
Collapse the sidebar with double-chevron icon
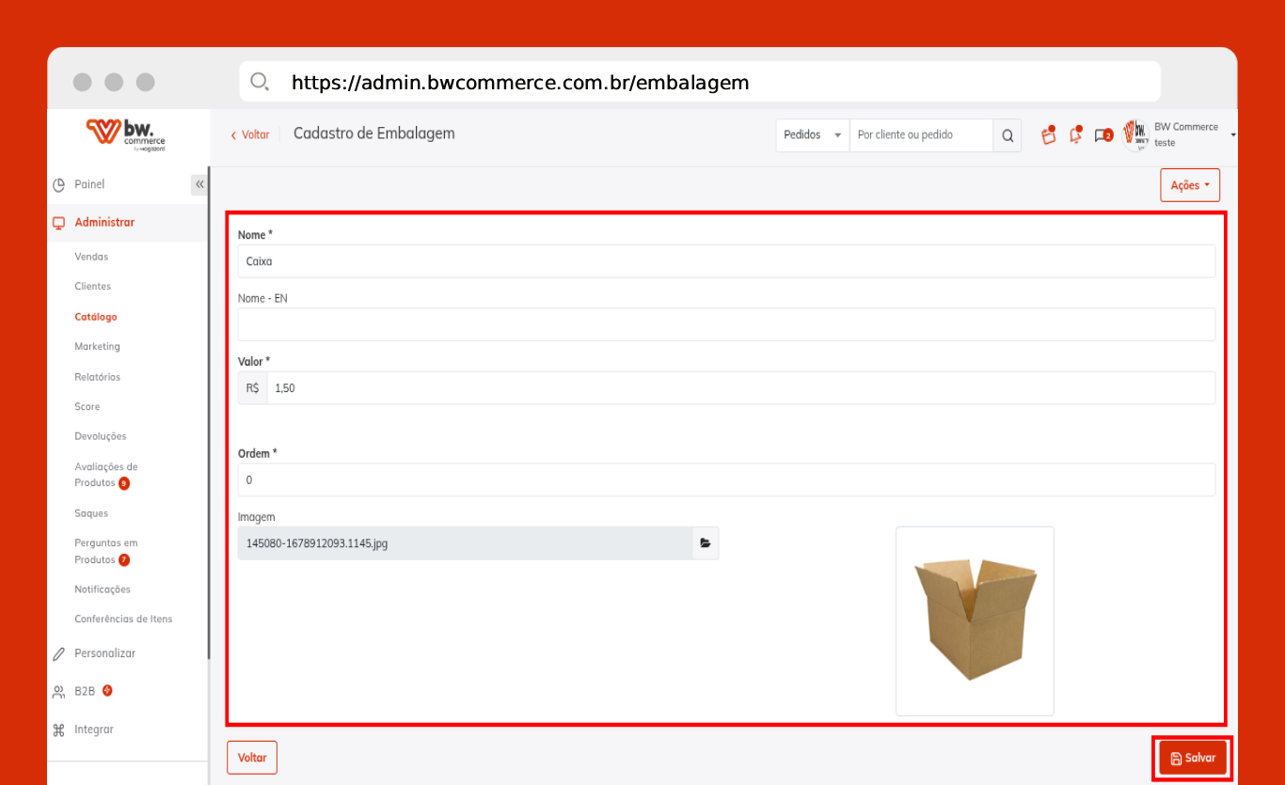[199, 184]
